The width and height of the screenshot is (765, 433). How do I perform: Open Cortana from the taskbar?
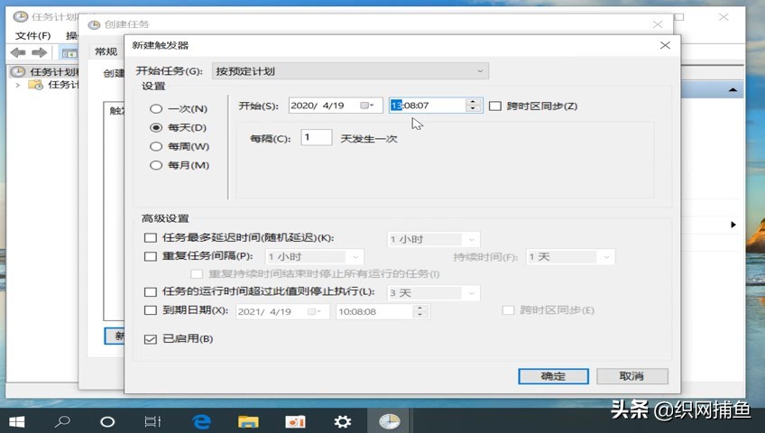tap(107, 422)
